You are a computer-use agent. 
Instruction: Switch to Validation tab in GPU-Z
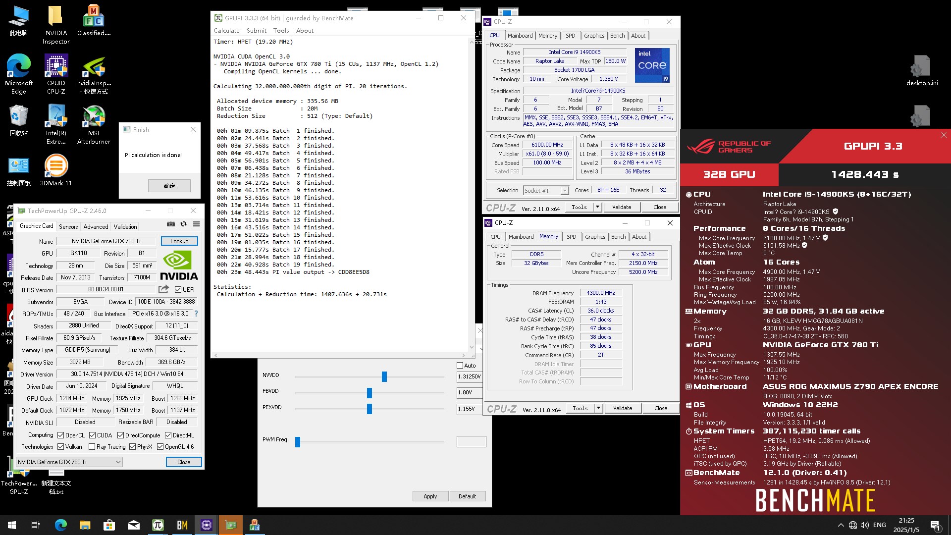point(125,227)
